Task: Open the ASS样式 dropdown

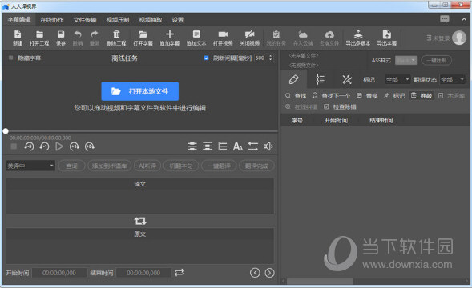Action: click(x=405, y=61)
